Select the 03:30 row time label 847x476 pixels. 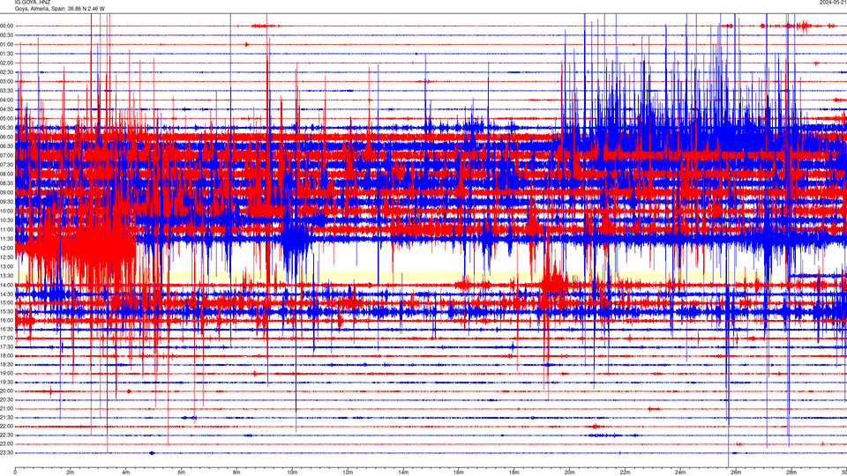[7, 91]
